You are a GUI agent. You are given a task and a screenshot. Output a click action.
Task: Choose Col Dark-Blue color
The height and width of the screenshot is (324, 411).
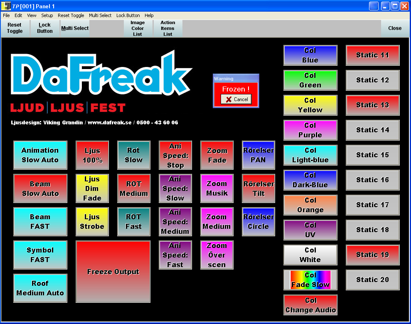(310, 180)
